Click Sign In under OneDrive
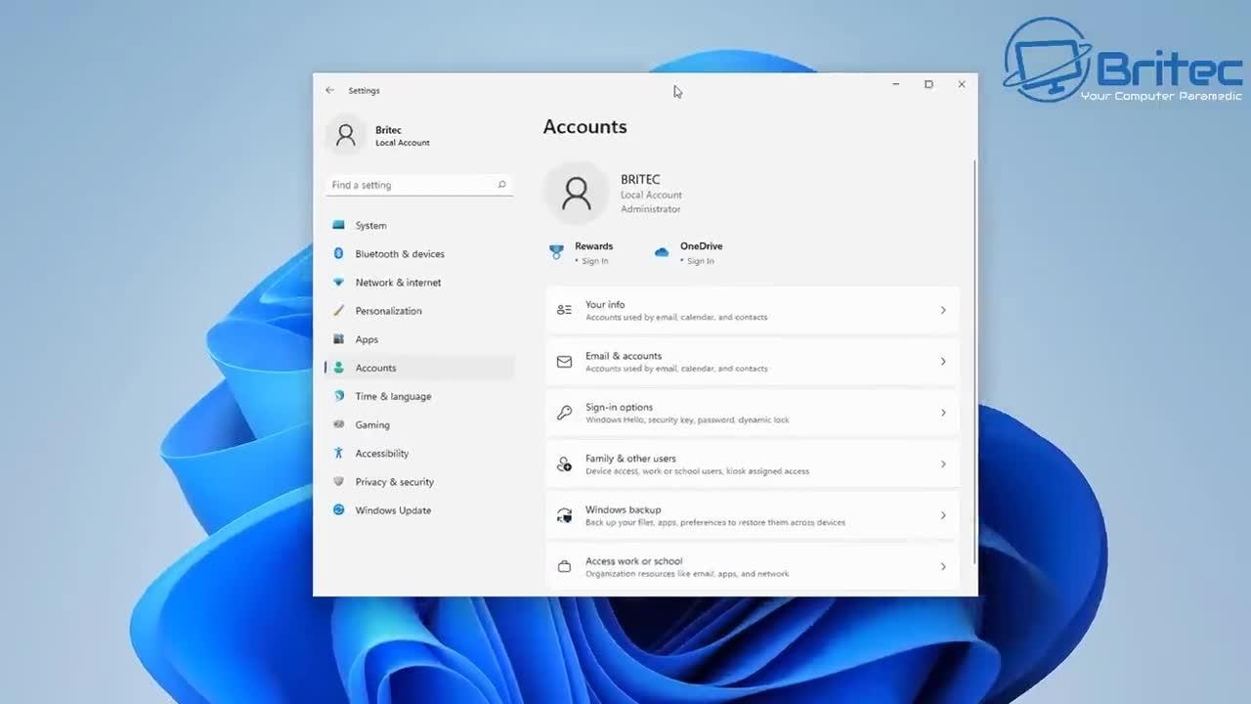The image size is (1251, 704). click(700, 261)
